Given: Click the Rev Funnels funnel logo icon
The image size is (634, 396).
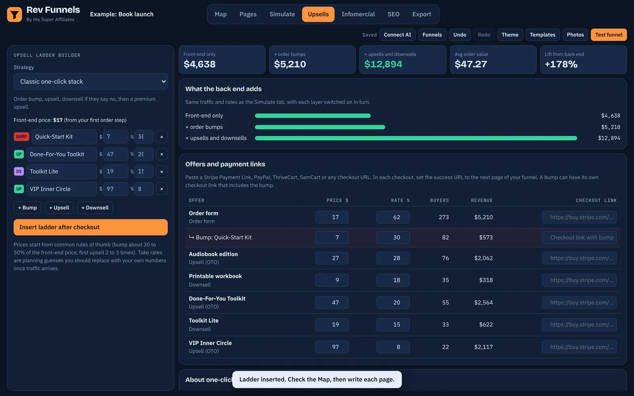Looking at the screenshot, I should coord(15,15).
